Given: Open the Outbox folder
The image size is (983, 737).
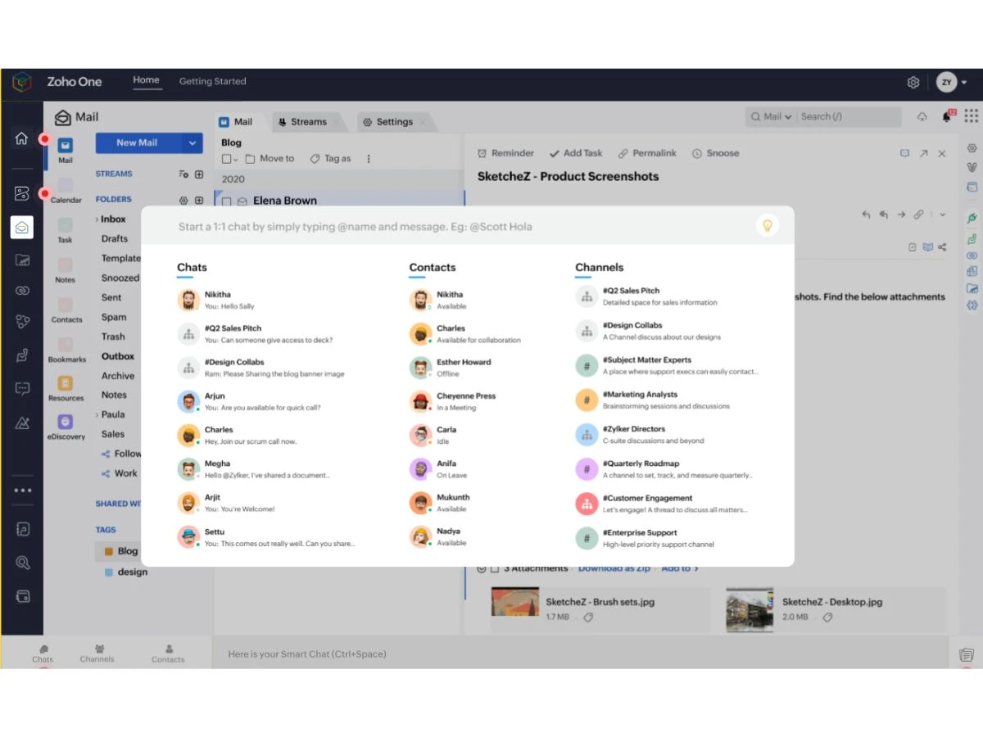Looking at the screenshot, I should coord(118,356).
